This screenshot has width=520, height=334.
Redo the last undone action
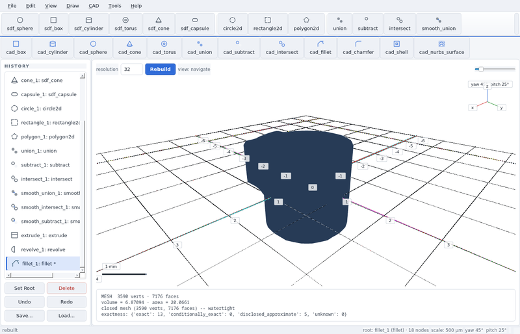point(67,302)
